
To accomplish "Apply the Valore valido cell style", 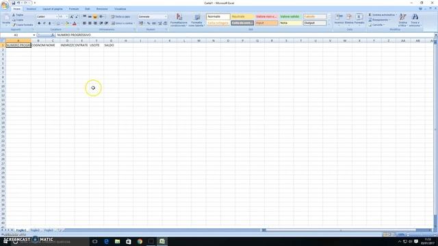I will click(x=290, y=16).
